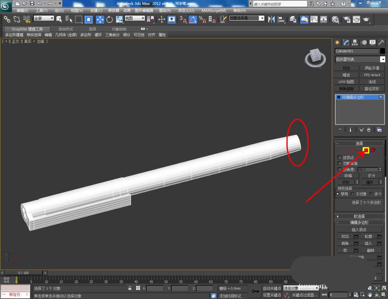This screenshot has height=299, width=388.
Task: Open the Manage Layers dialog
Action: tap(293, 19)
